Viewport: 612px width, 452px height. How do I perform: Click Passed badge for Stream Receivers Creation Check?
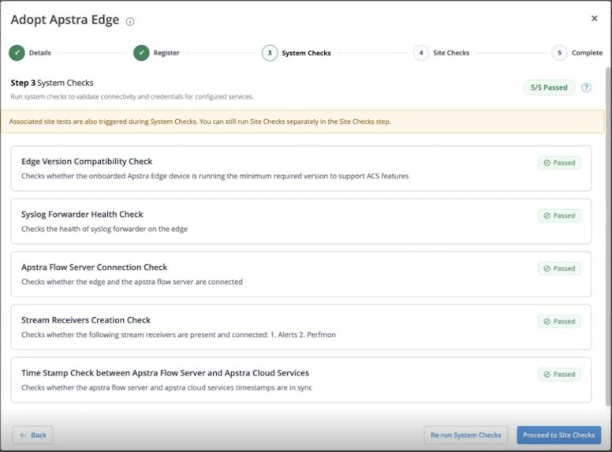coord(559,321)
